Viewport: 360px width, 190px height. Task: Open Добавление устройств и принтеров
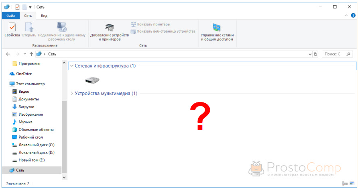pos(110,32)
